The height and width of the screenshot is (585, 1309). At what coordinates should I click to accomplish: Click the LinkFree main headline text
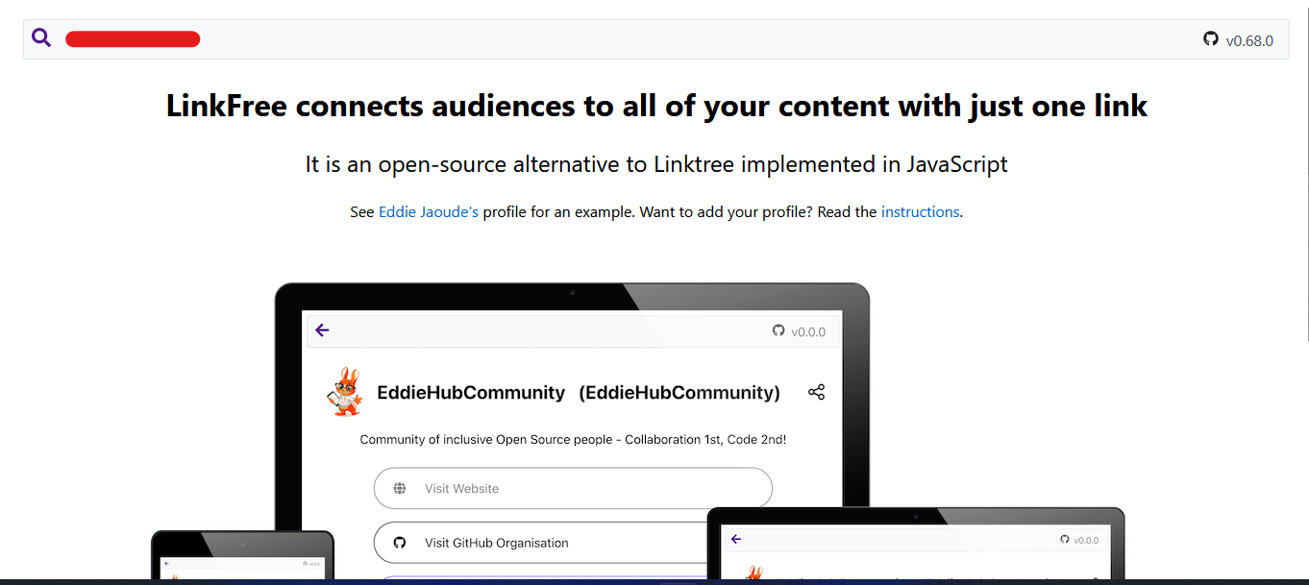(x=656, y=106)
